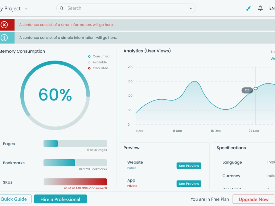This screenshot has width=275, height=206.
Task: Click the Private status under App
Action: (x=132, y=186)
